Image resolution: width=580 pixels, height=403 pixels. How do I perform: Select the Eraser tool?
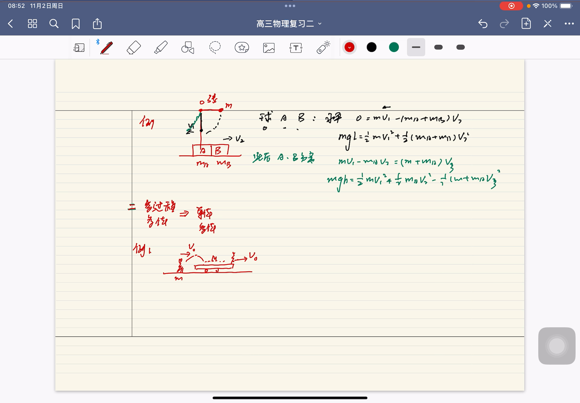point(134,48)
